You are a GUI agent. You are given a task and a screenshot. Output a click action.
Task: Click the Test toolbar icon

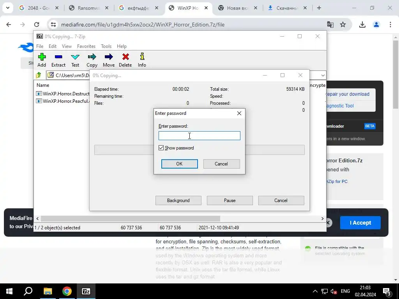75,60
